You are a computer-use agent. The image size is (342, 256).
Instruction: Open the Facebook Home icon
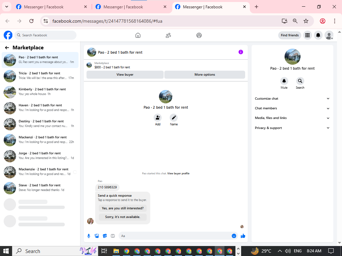pyautogui.click(x=138, y=35)
